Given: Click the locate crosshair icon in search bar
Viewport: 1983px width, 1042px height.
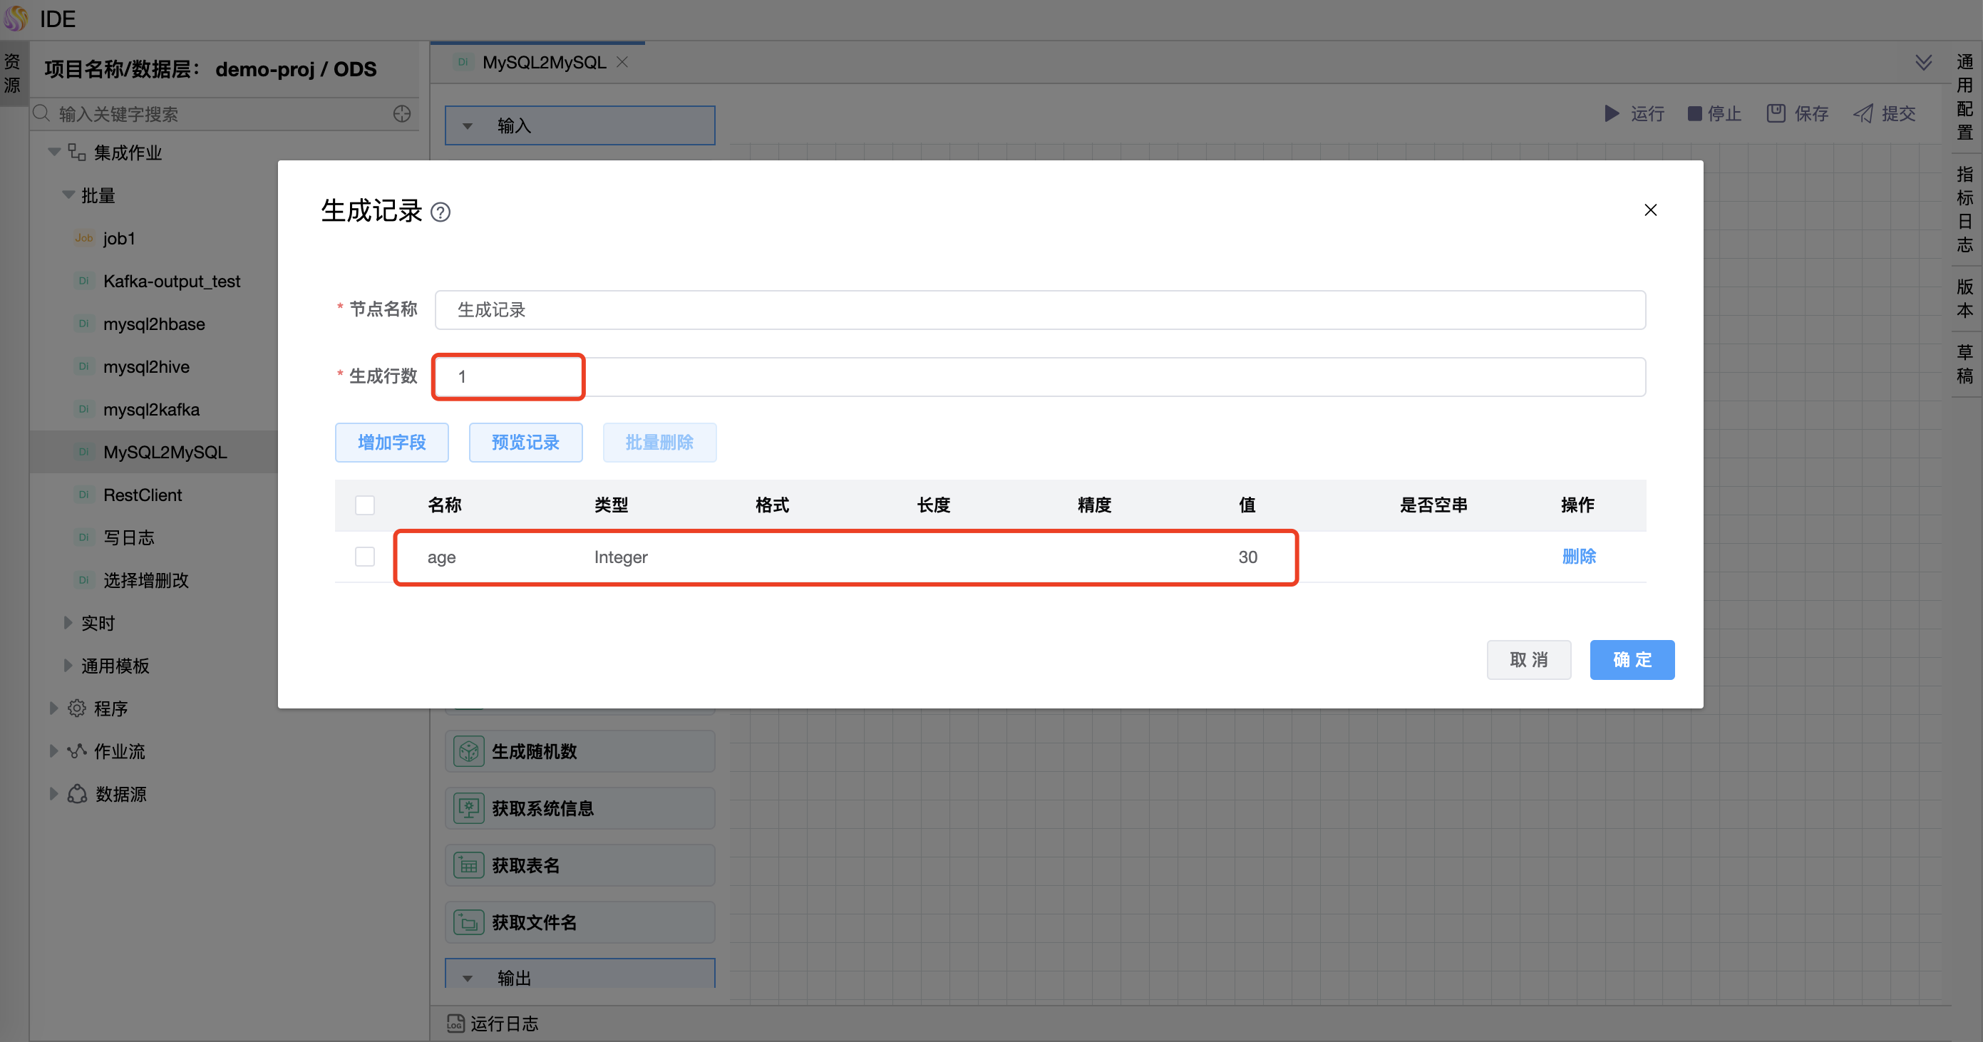Looking at the screenshot, I should 402,113.
